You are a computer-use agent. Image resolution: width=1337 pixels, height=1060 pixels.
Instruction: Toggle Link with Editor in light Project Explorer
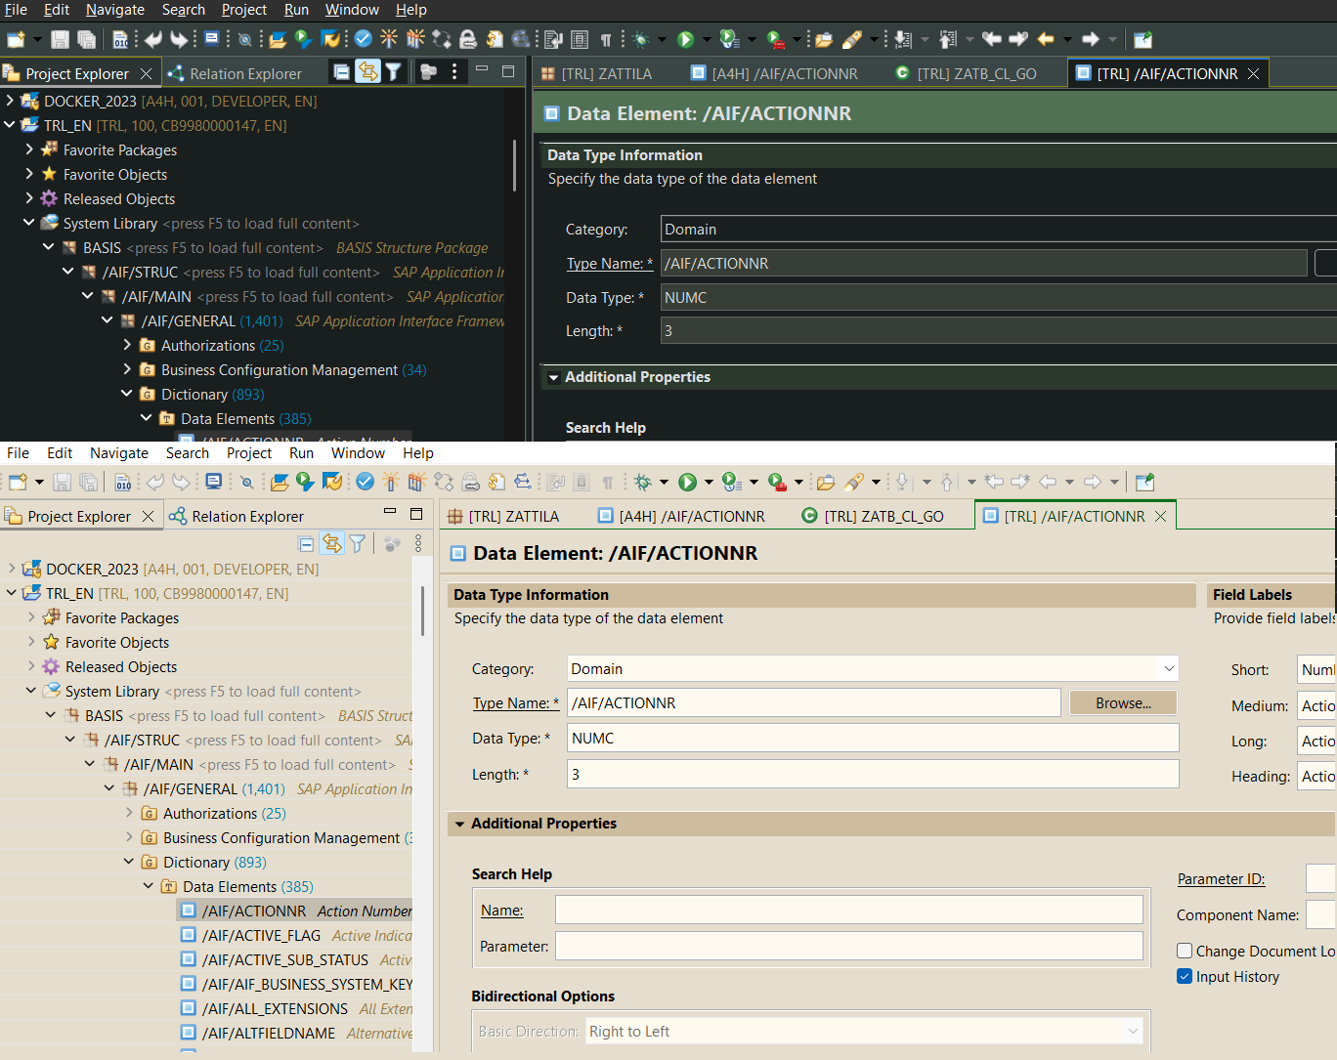click(332, 544)
